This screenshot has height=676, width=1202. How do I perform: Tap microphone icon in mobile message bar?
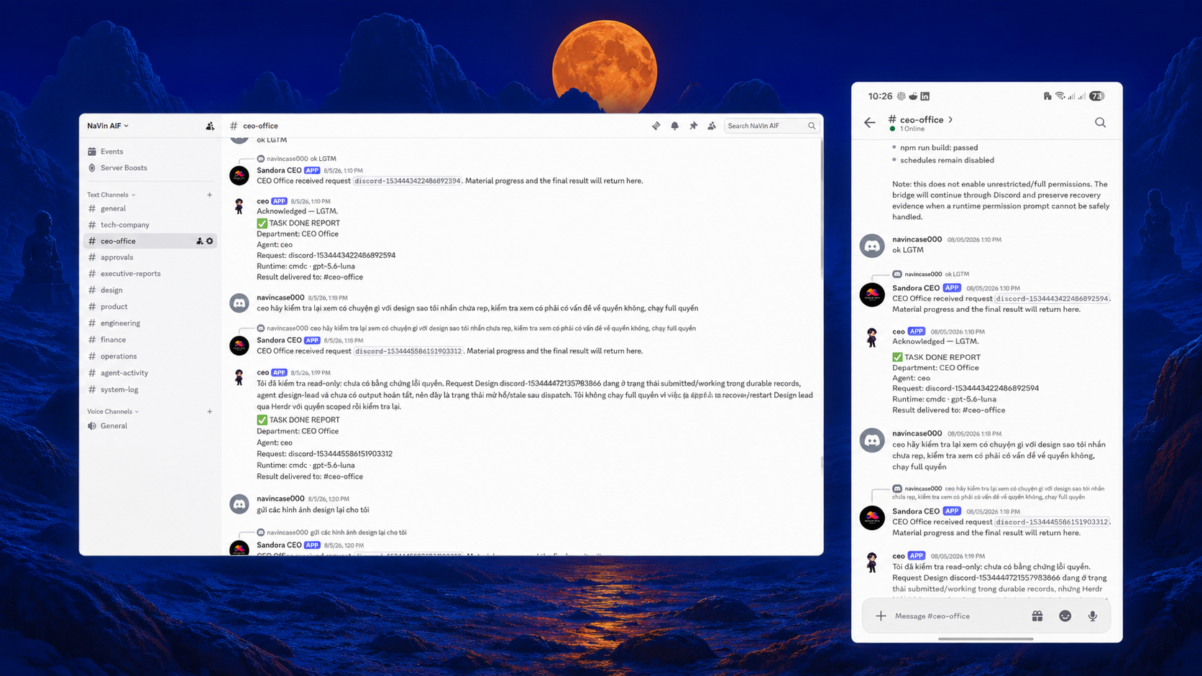tap(1092, 616)
